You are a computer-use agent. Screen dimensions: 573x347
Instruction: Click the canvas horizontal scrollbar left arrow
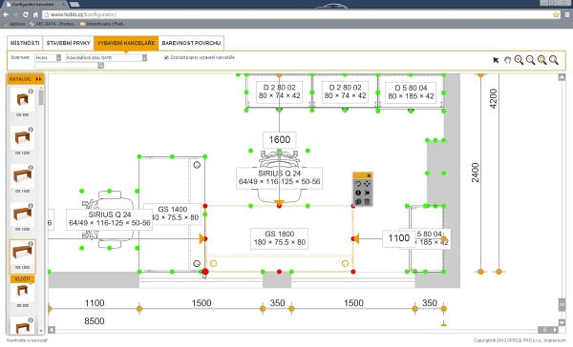52,330
